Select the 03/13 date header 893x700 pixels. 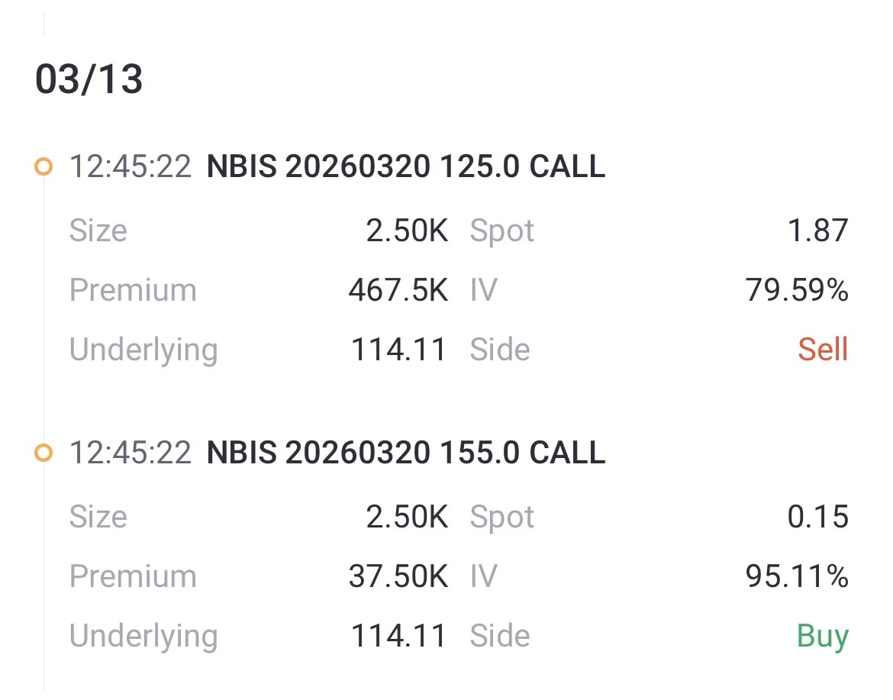click(x=89, y=80)
